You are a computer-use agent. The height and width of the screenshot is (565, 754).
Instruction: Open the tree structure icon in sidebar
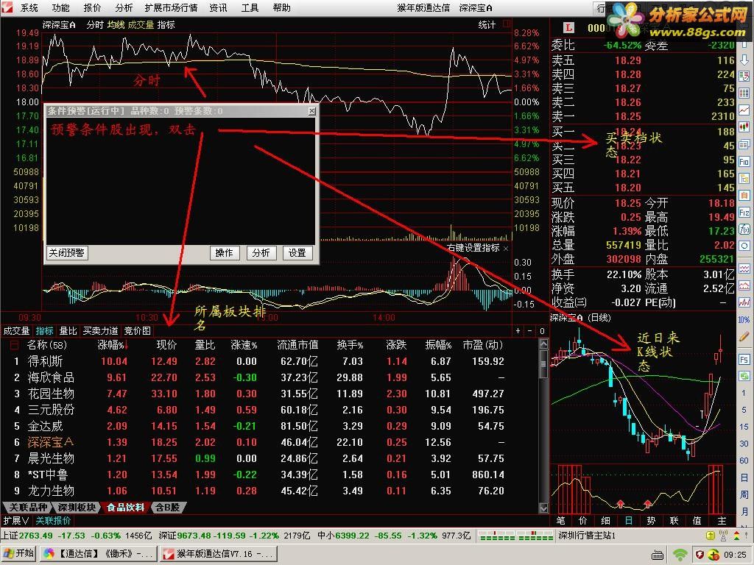pyautogui.click(x=744, y=178)
